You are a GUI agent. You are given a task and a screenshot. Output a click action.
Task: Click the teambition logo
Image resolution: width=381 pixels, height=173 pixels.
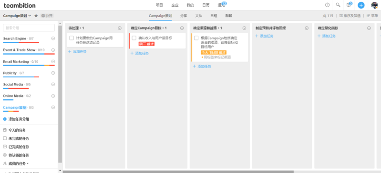[20, 5]
